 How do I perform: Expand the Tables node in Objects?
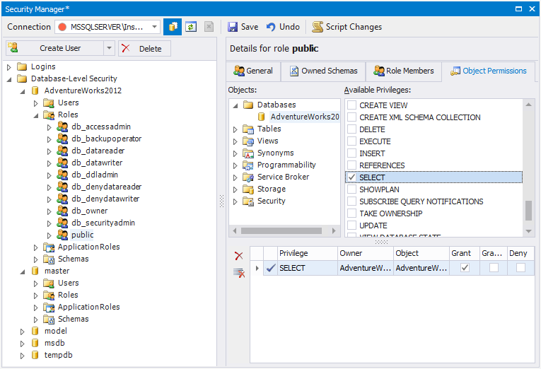(x=235, y=129)
